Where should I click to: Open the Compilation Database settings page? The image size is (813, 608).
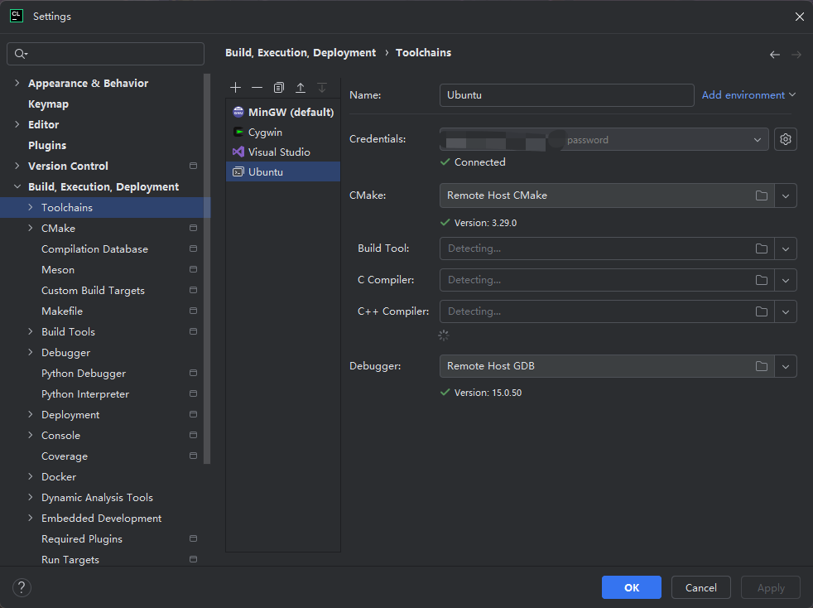tap(94, 249)
